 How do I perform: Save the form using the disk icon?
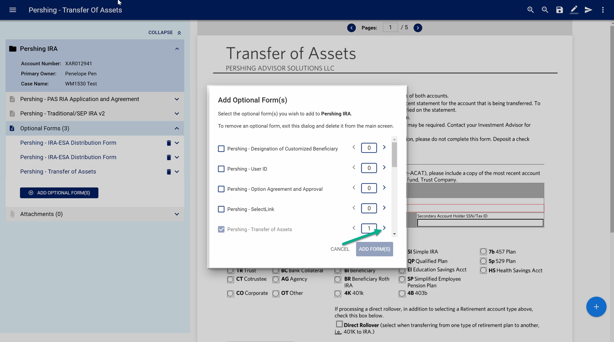559,10
